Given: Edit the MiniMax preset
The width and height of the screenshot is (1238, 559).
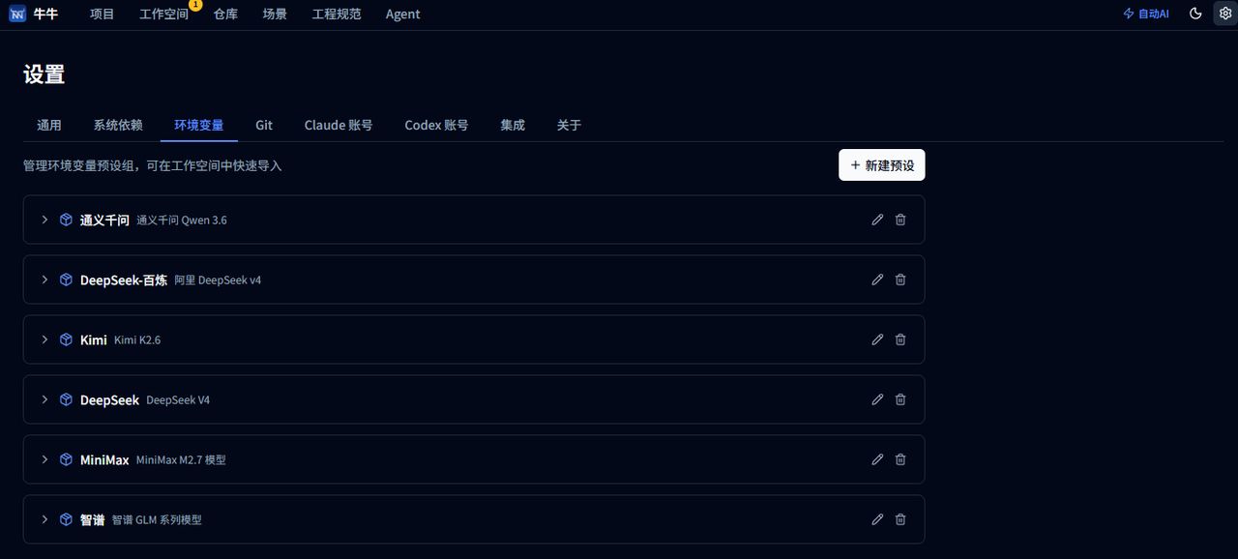Looking at the screenshot, I should [877, 459].
